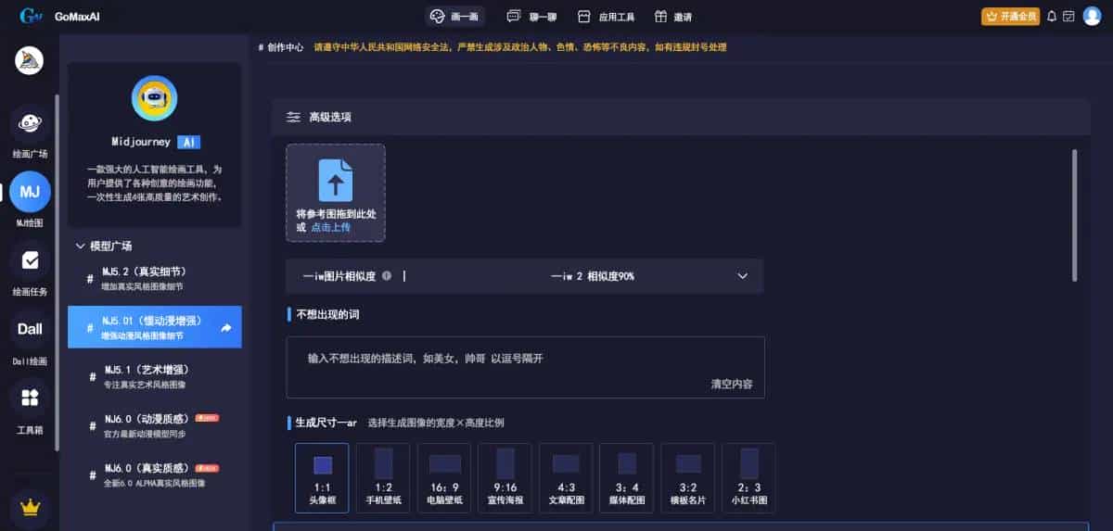
Task: Select model MJ5.2（真实细节）
Action: point(155,278)
